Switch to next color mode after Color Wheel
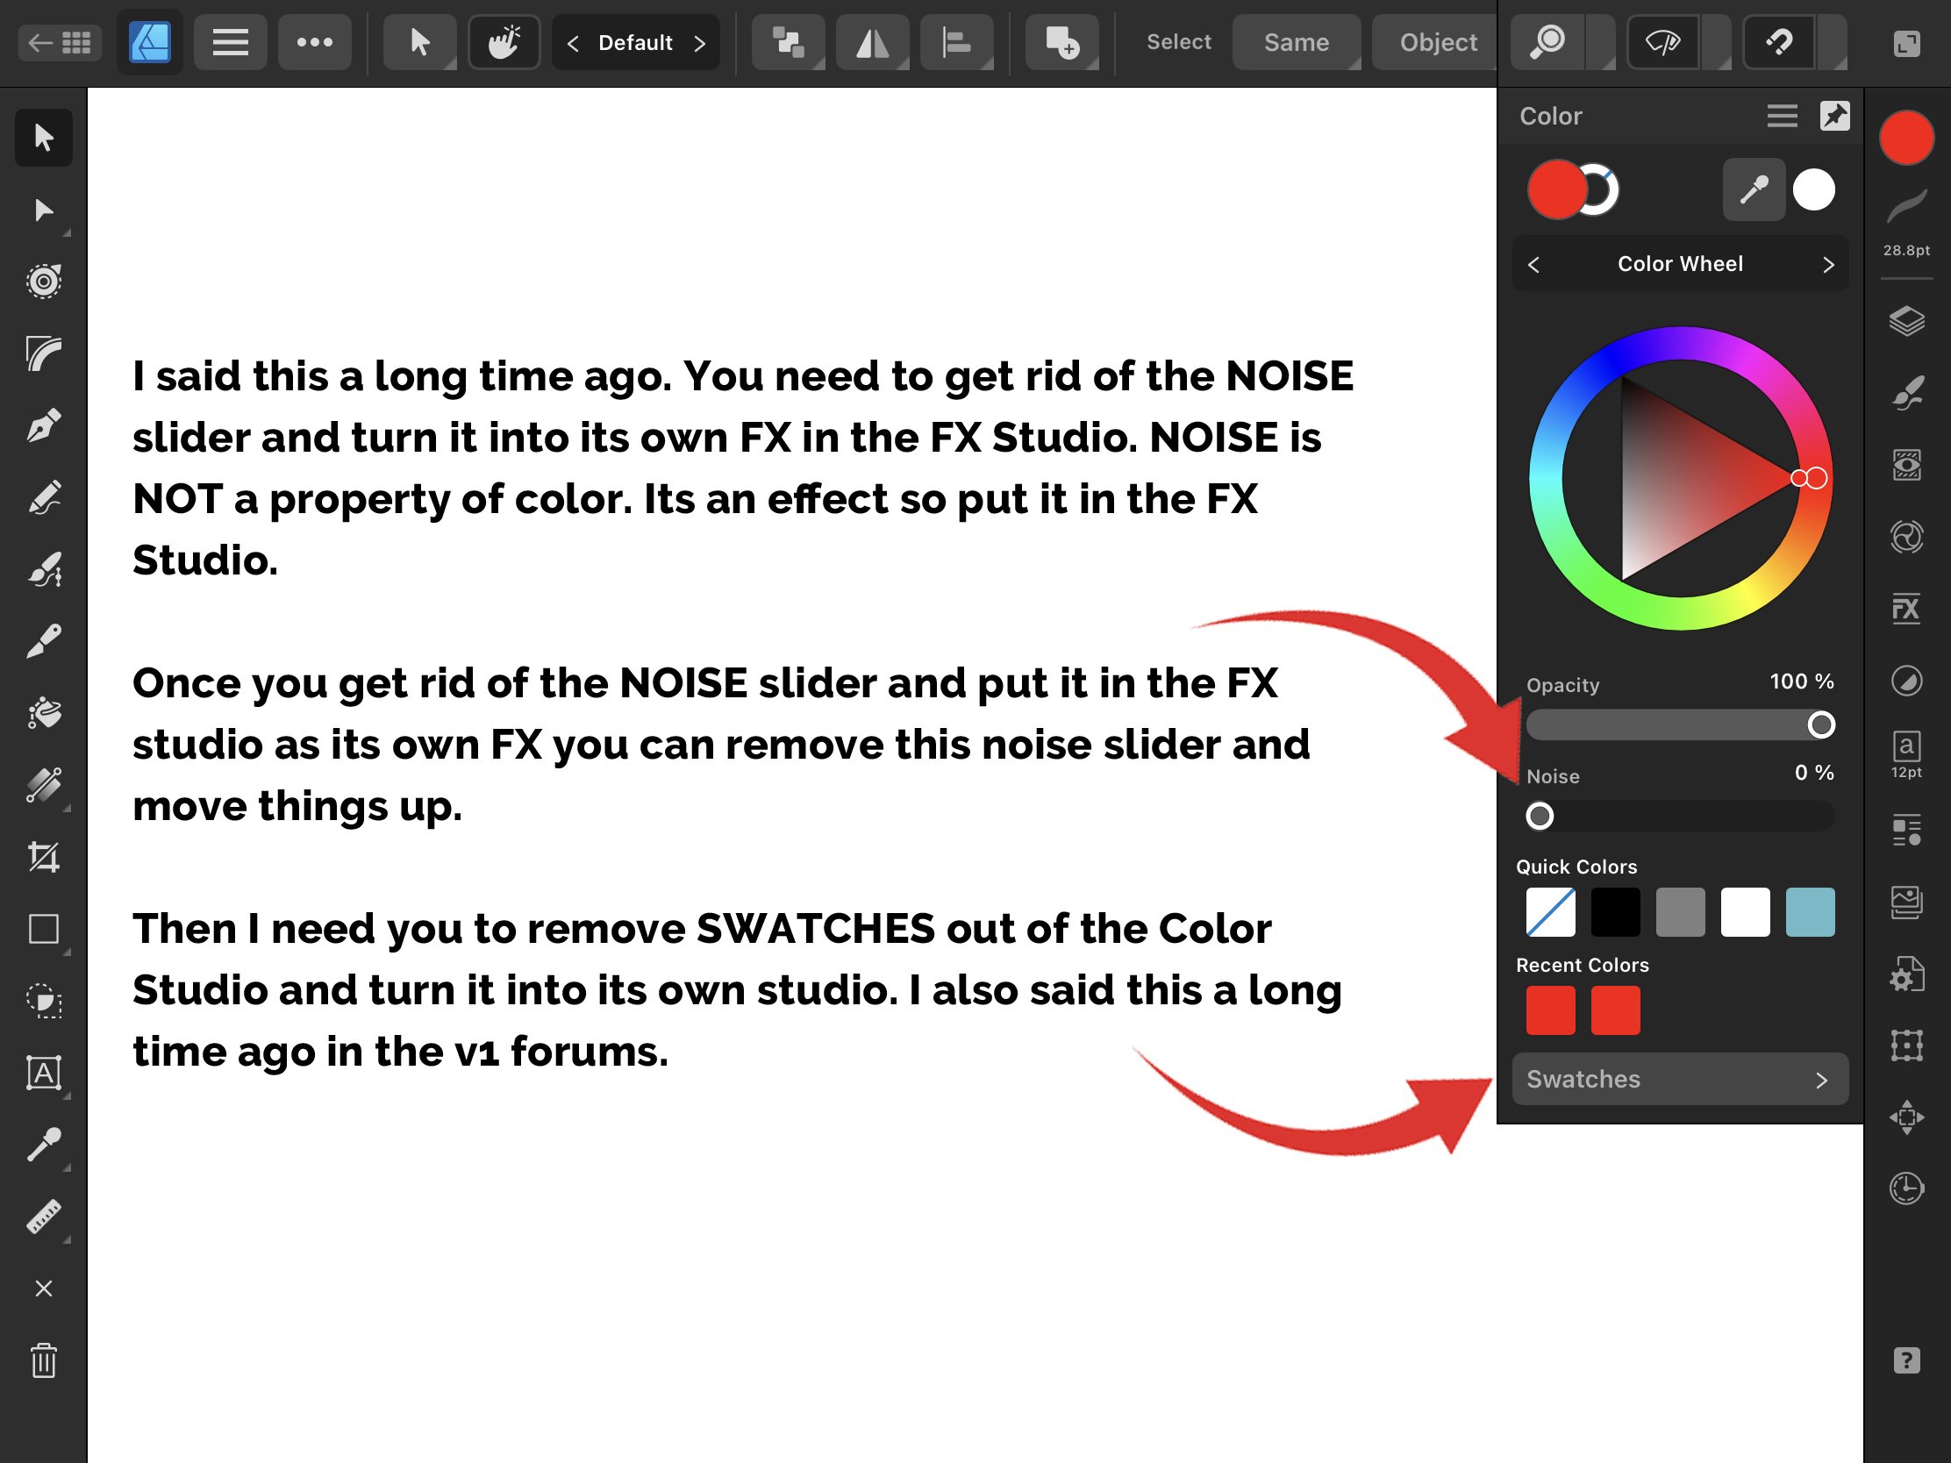 pos(1828,264)
